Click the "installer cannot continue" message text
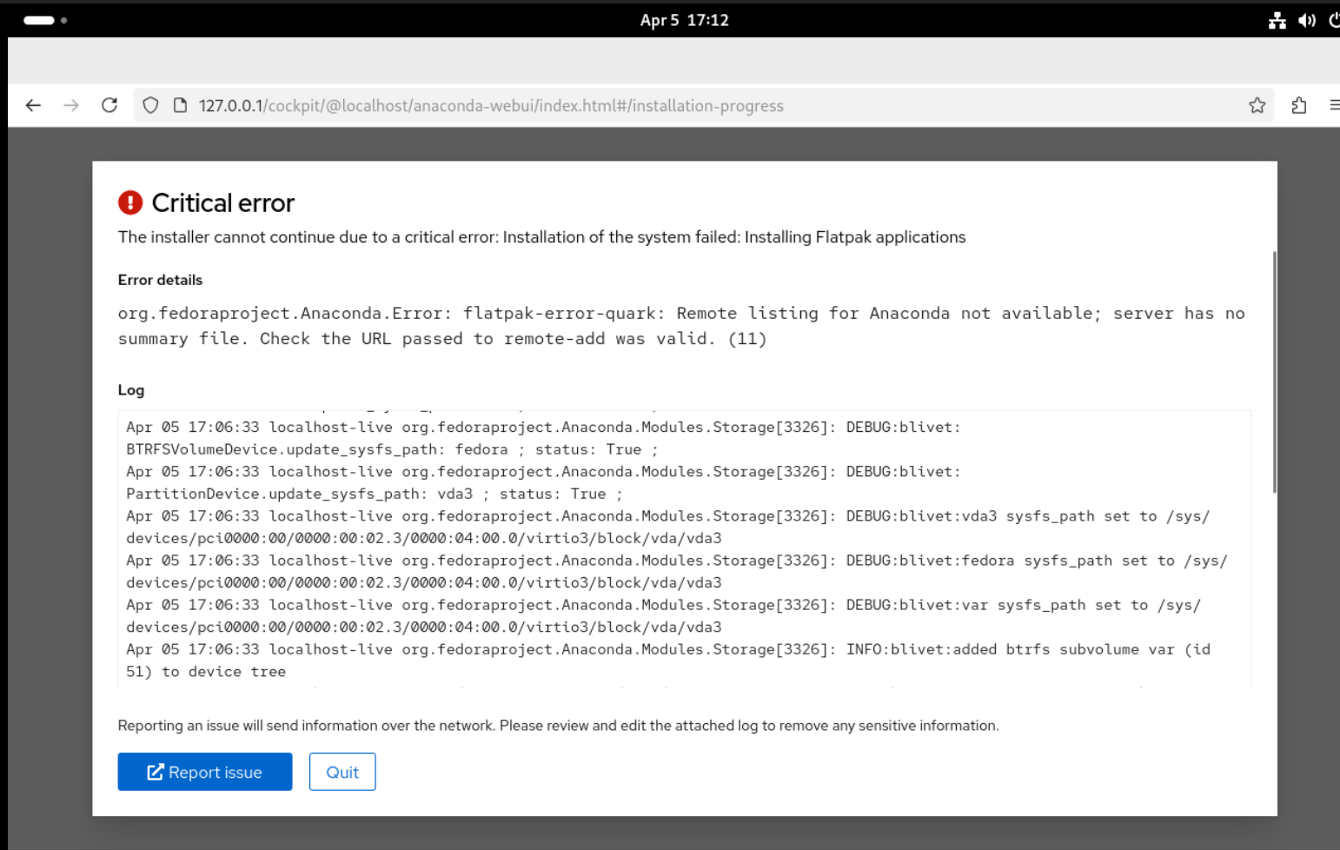1340x850 pixels. click(x=541, y=237)
